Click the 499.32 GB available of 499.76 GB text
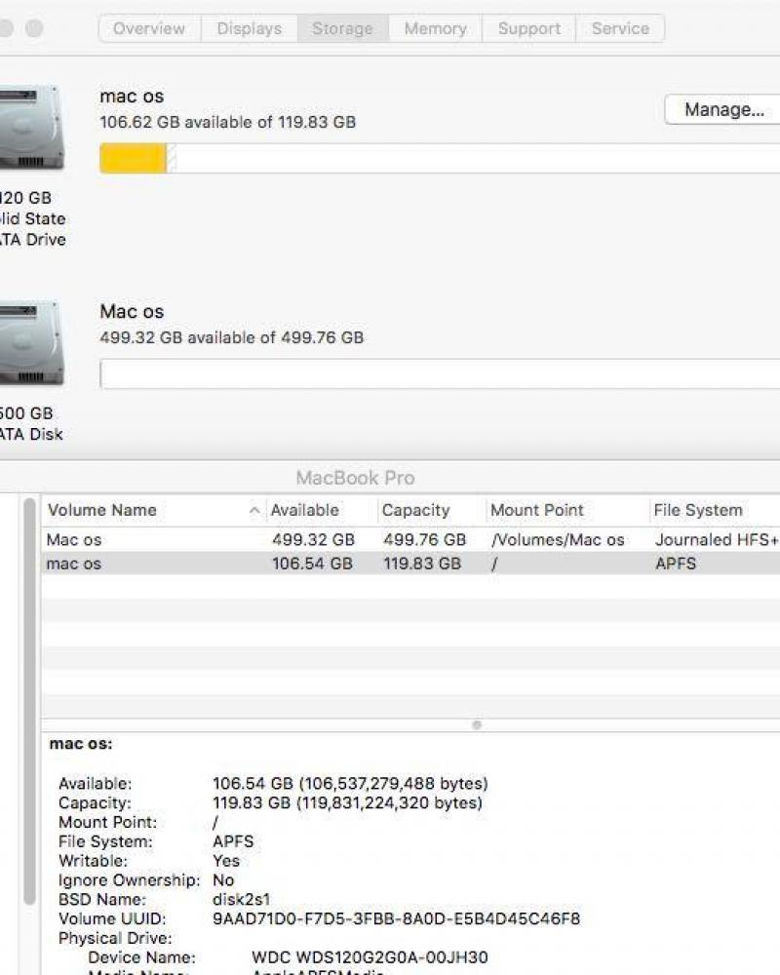 point(231,337)
